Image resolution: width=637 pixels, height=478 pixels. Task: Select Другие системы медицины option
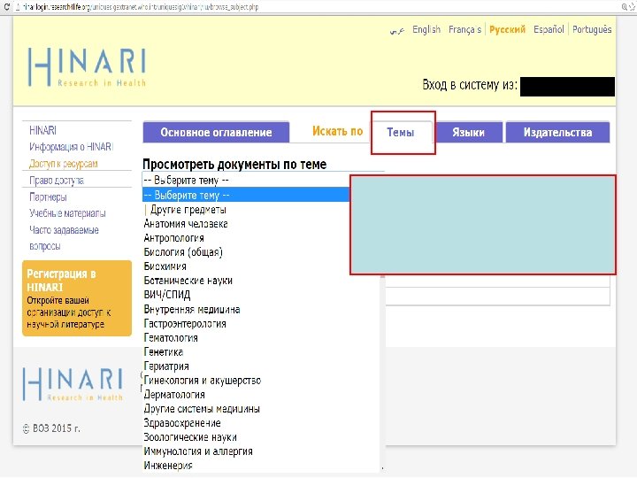coord(202,409)
